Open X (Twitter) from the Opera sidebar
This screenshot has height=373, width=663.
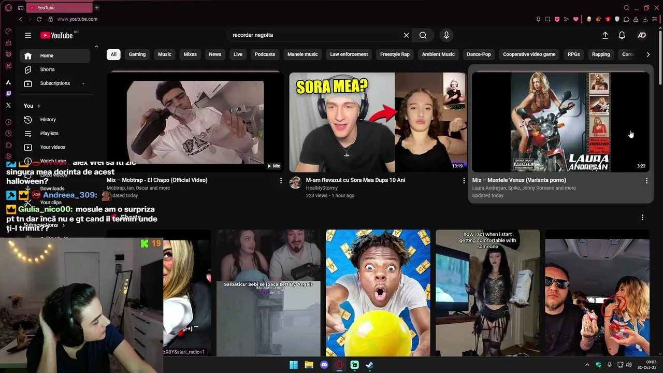(x=8, y=105)
